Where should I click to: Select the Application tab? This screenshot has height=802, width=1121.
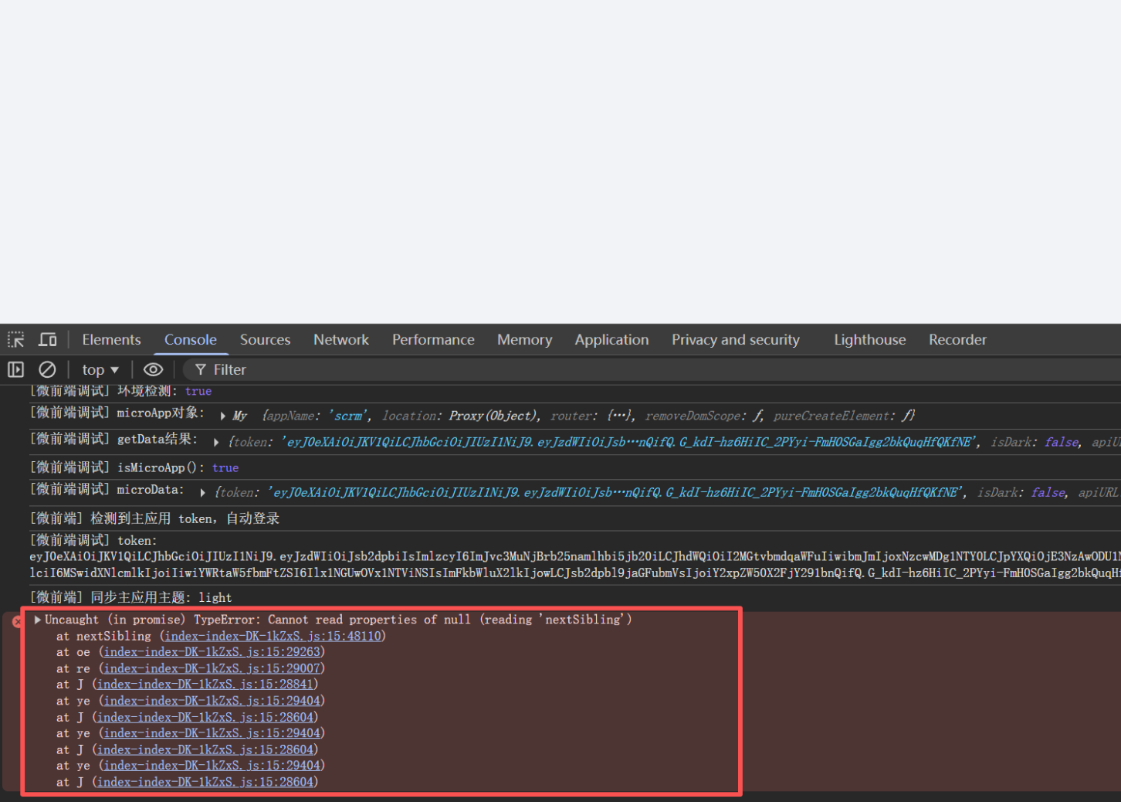pyautogui.click(x=611, y=340)
